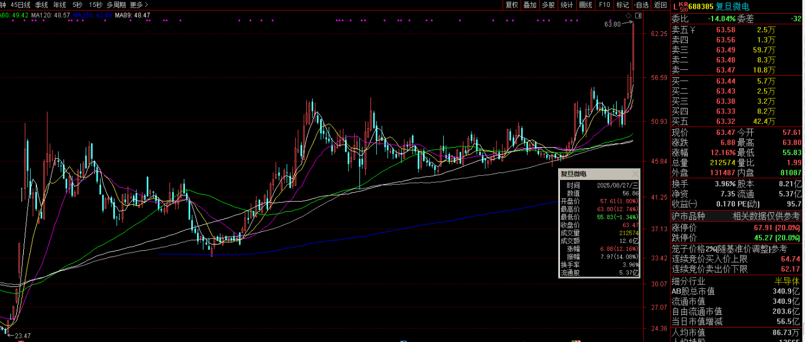The height and width of the screenshot is (342, 805).
Task: Select the 买五 price 63.32
Action: [x=726, y=121]
